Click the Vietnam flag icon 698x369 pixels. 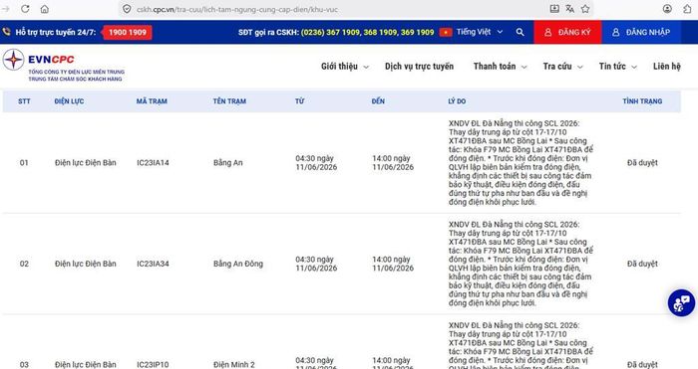(x=446, y=32)
